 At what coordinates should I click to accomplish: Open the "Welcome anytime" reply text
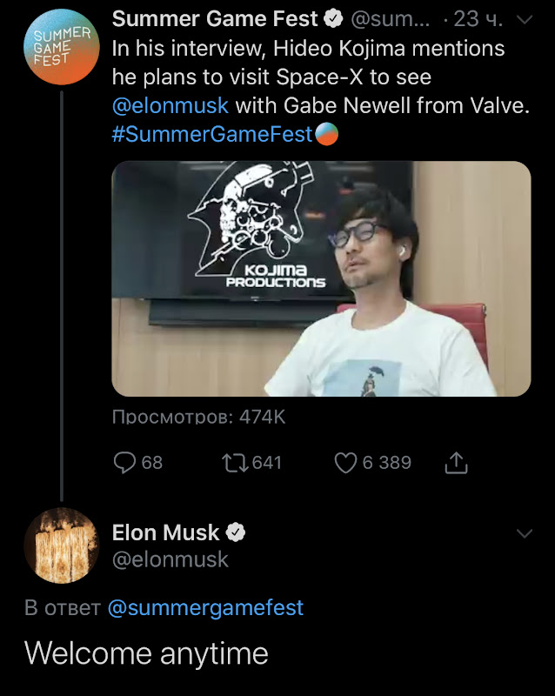(146, 652)
